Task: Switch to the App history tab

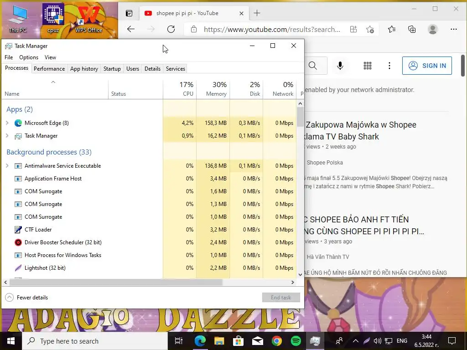Action: pos(84,69)
